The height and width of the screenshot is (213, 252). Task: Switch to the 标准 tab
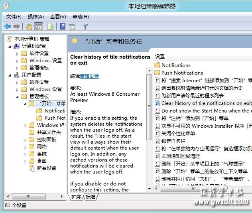[x=91, y=197]
